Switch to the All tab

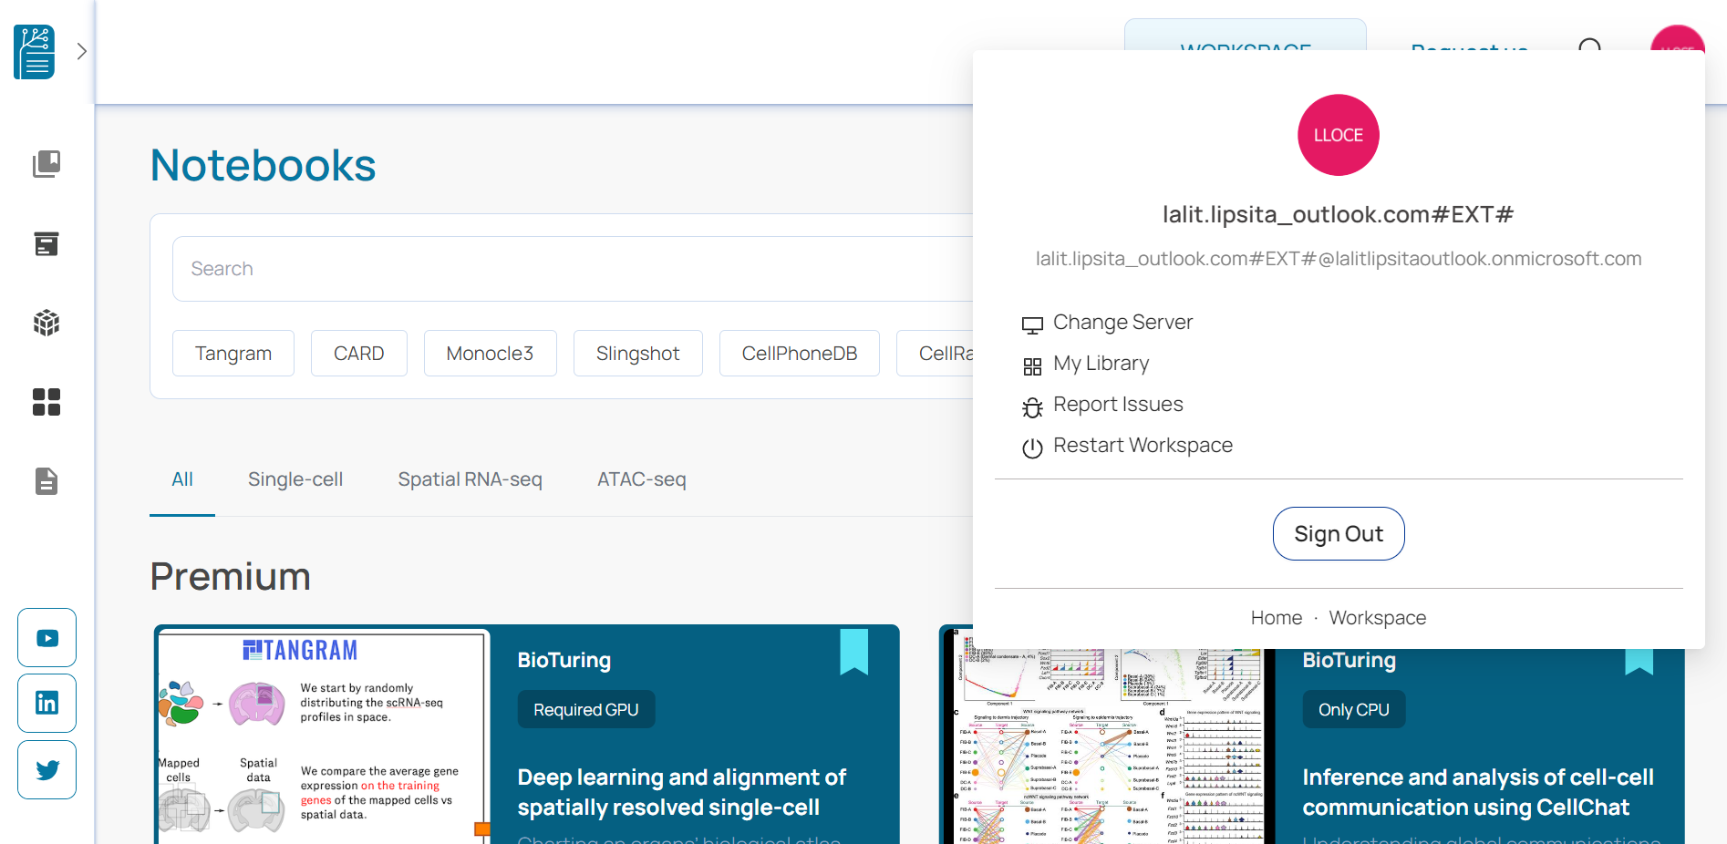(182, 479)
